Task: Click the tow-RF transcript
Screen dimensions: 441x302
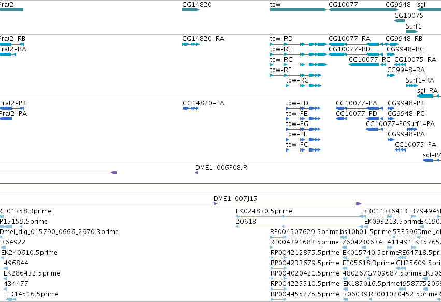Action: click(295, 75)
